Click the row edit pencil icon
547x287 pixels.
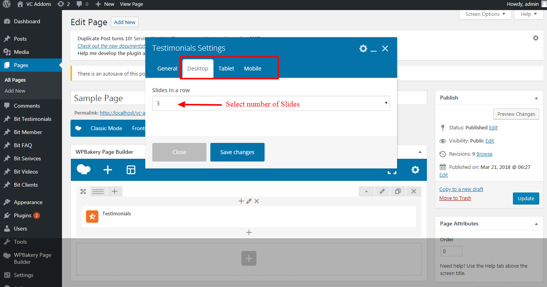pos(382,191)
